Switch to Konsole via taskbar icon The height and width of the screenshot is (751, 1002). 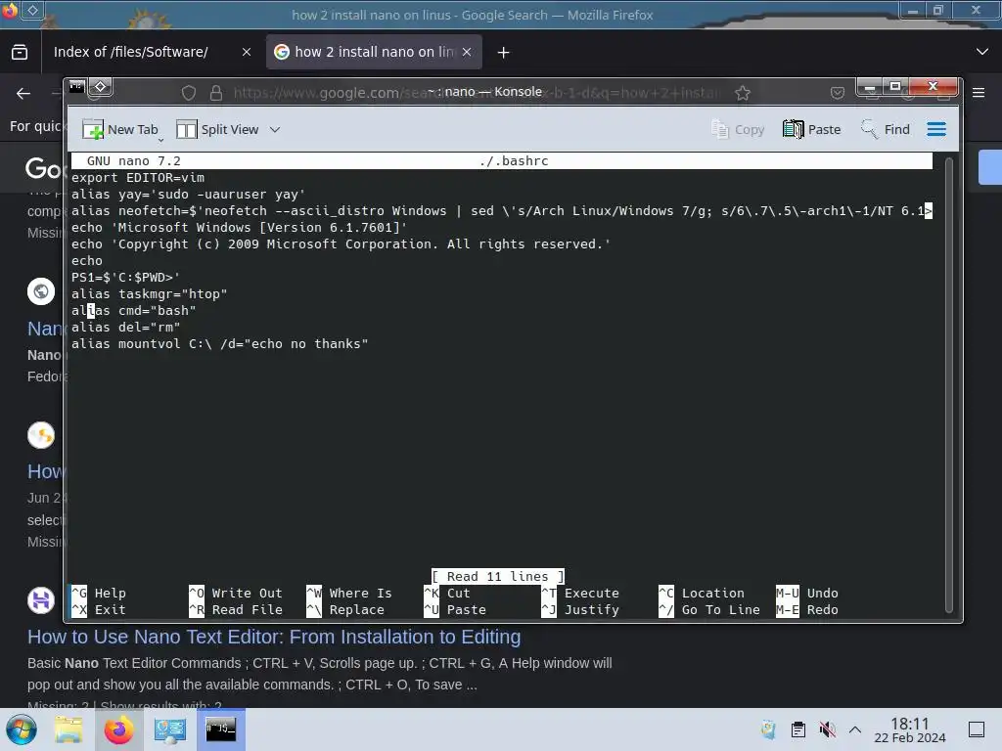click(221, 729)
